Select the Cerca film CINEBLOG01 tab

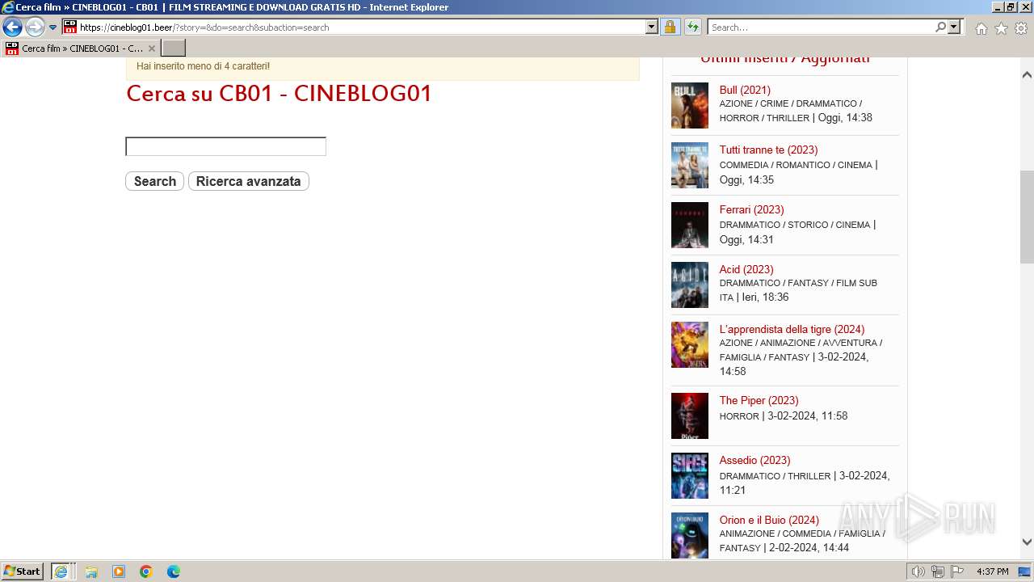(80, 48)
